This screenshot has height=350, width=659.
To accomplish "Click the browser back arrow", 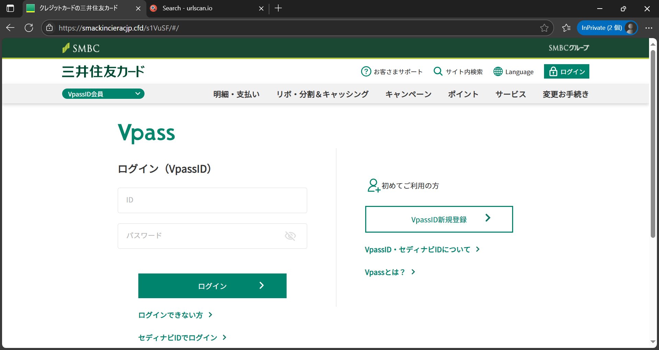I will pyautogui.click(x=10, y=28).
